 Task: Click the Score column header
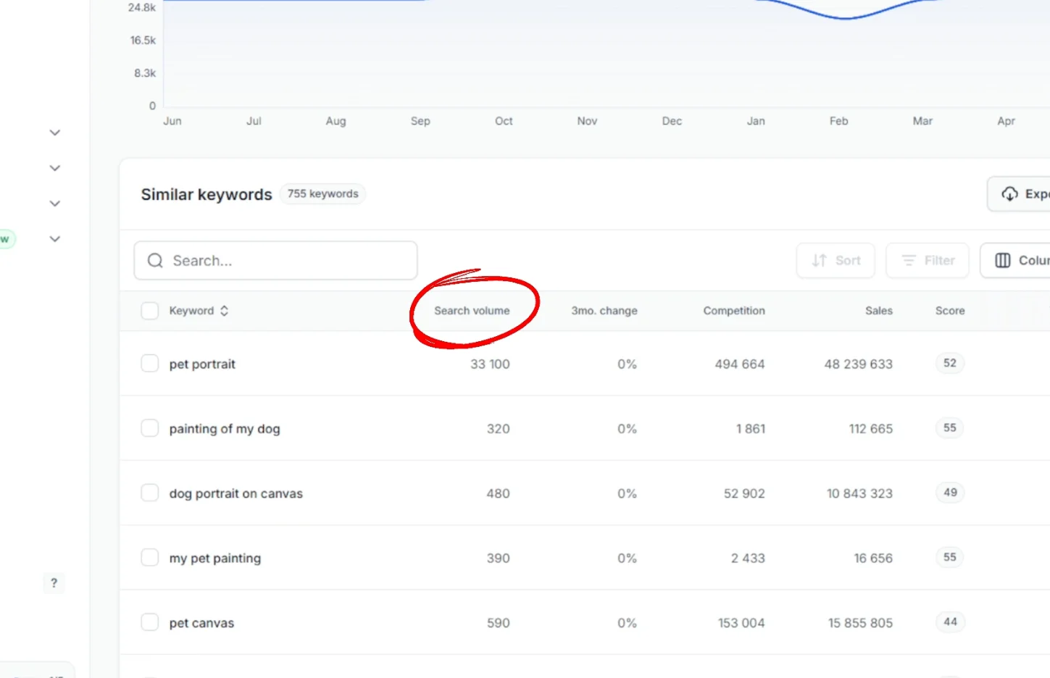pos(950,311)
